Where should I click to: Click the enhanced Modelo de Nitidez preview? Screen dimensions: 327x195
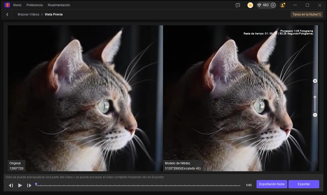click(x=241, y=98)
